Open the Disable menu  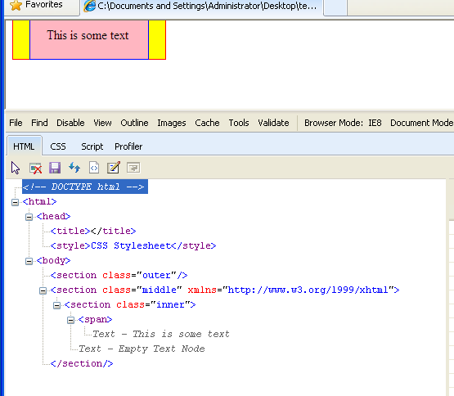[x=70, y=123]
